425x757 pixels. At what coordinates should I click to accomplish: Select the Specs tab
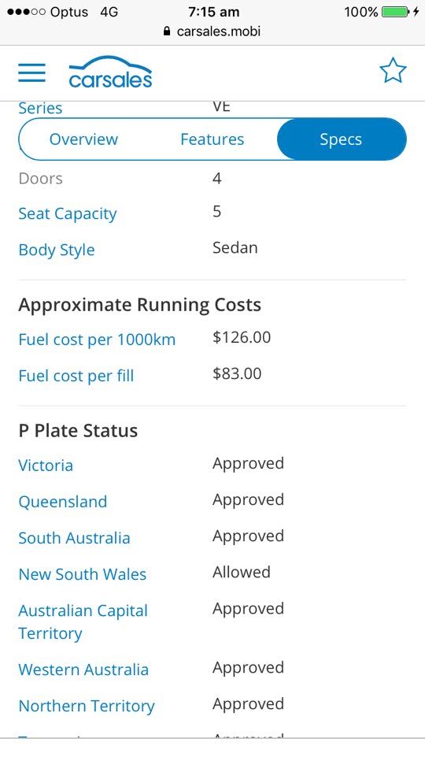(x=341, y=139)
